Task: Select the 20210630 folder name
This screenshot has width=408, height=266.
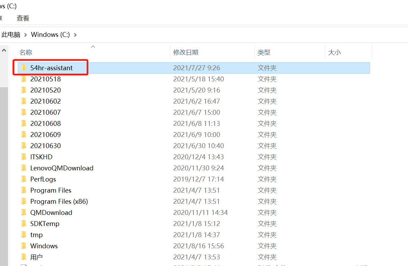Action: (x=46, y=146)
